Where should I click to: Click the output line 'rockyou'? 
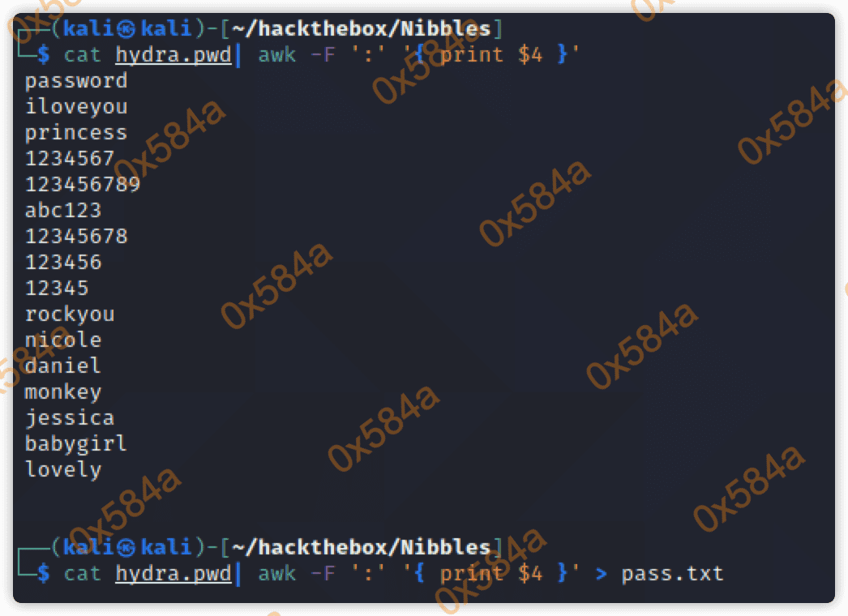click(70, 314)
